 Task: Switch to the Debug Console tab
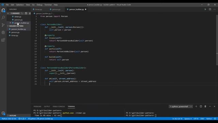(x=59, y=106)
